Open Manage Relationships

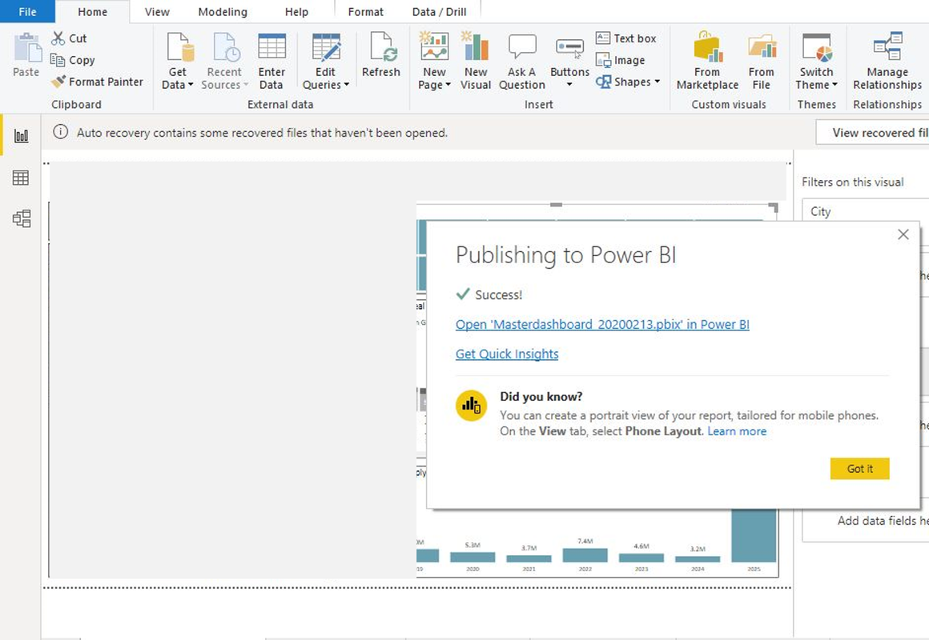pos(887,61)
